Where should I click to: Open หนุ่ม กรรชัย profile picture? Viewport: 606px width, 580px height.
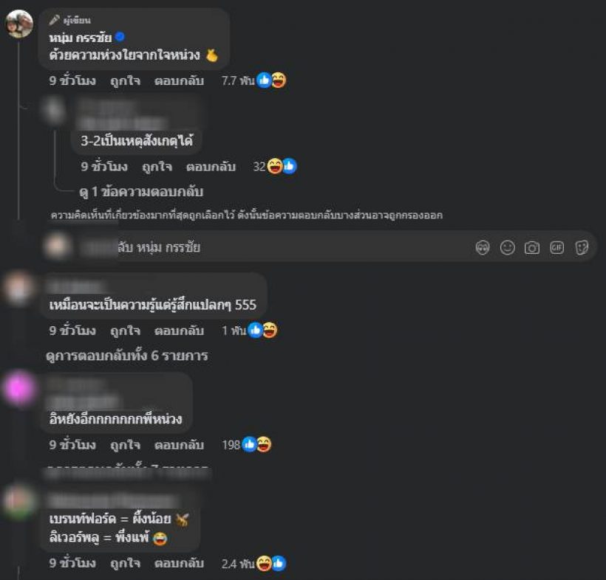pos(19,24)
